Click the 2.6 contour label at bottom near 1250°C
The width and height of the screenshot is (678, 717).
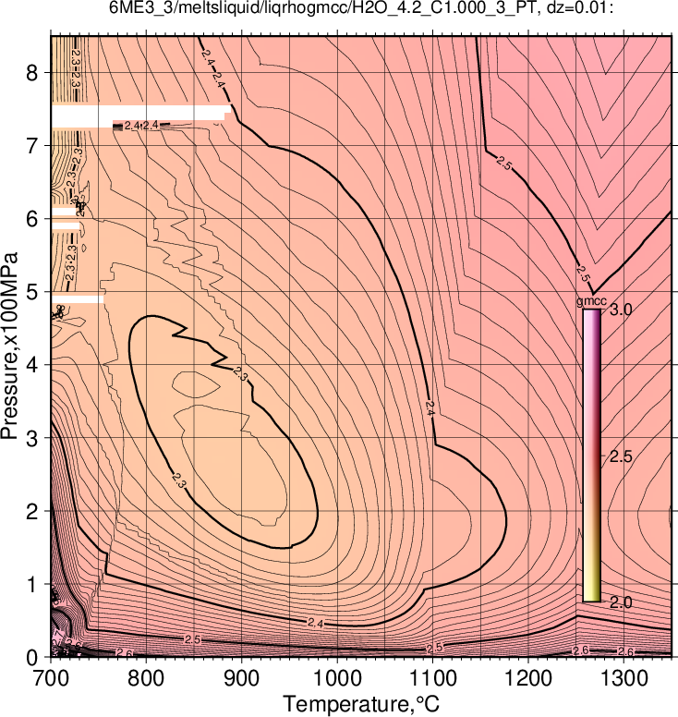[x=581, y=650]
